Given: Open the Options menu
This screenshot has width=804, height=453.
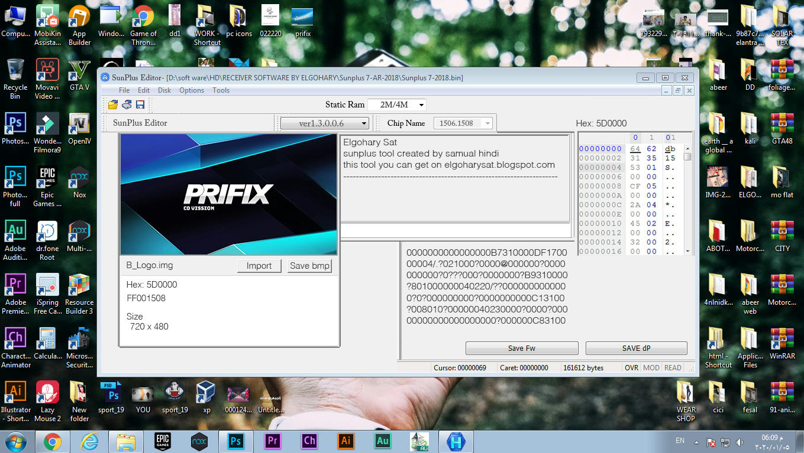Looking at the screenshot, I should [192, 90].
